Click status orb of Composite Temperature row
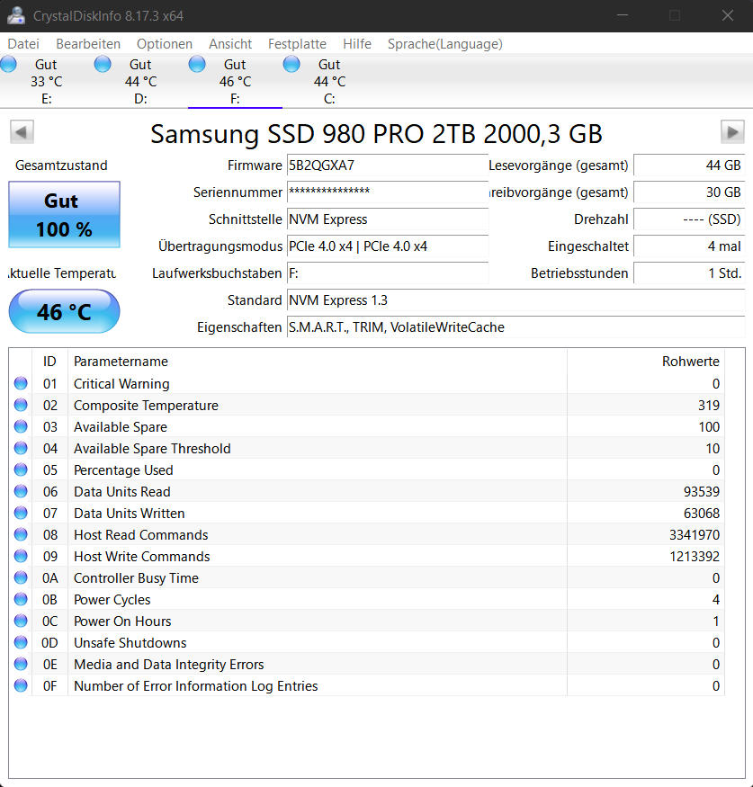753x787 pixels. [21, 405]
